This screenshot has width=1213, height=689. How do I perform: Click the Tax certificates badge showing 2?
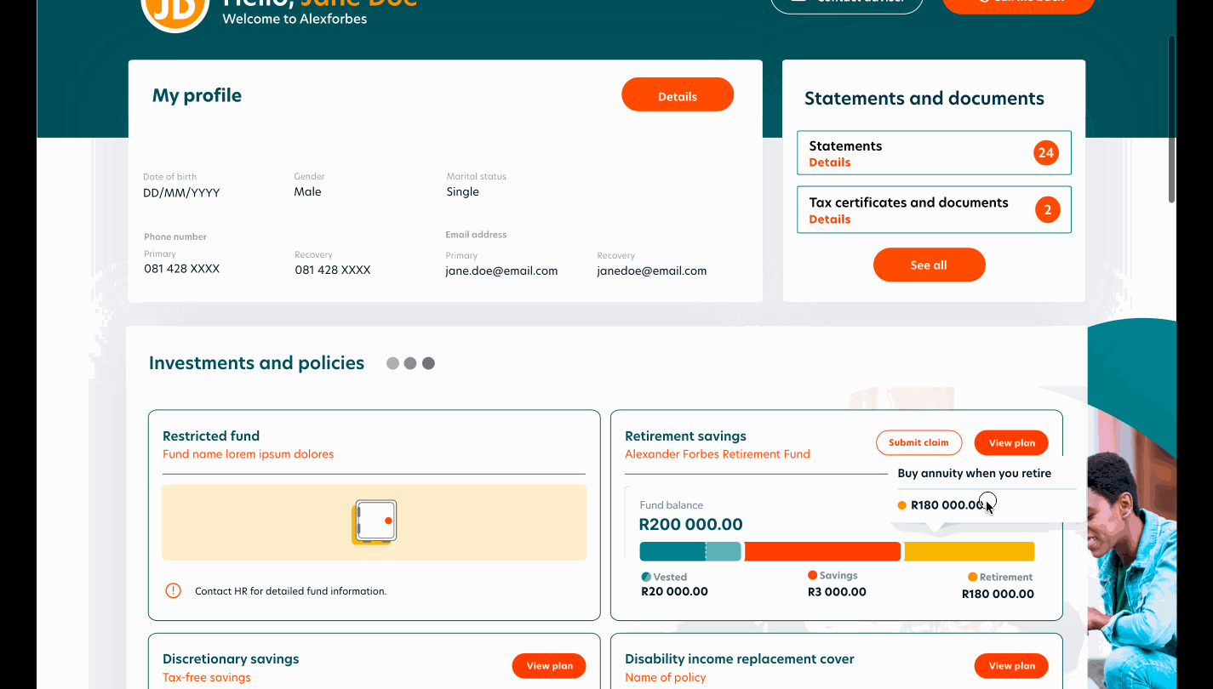coord(1047,210)
